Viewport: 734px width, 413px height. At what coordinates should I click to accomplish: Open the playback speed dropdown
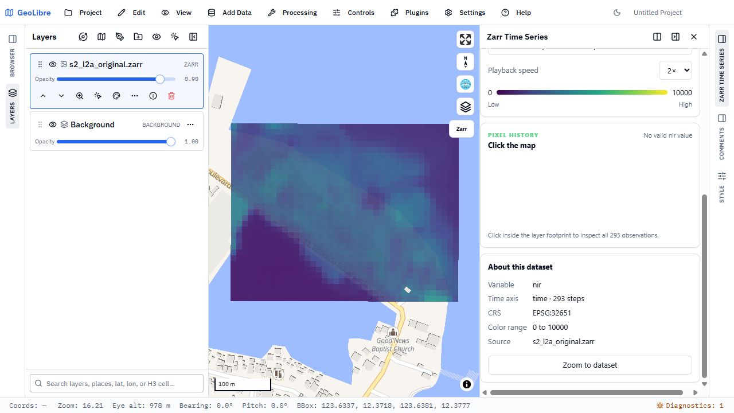(x=676, y=71)
